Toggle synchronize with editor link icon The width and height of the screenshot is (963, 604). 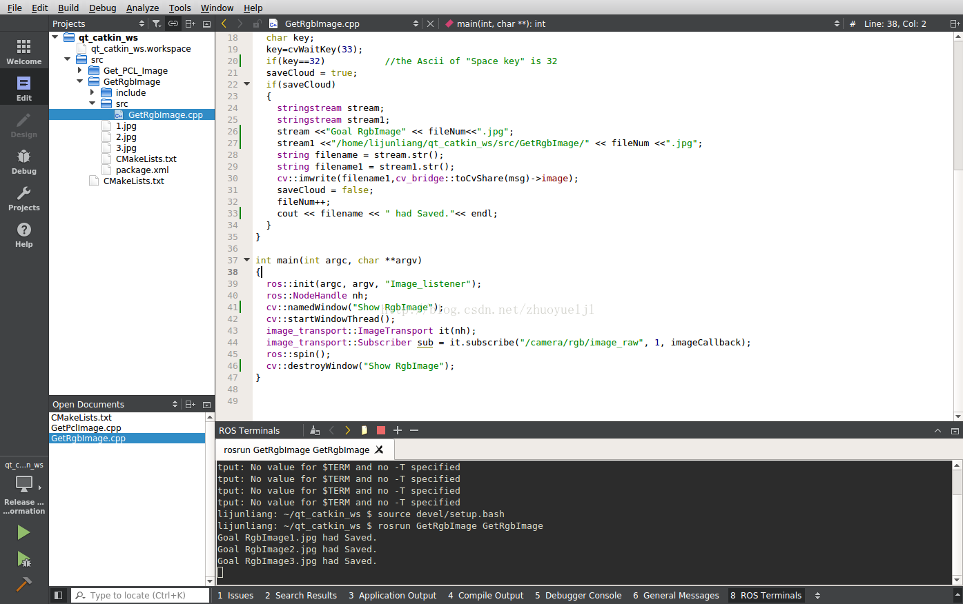point(173,23)
